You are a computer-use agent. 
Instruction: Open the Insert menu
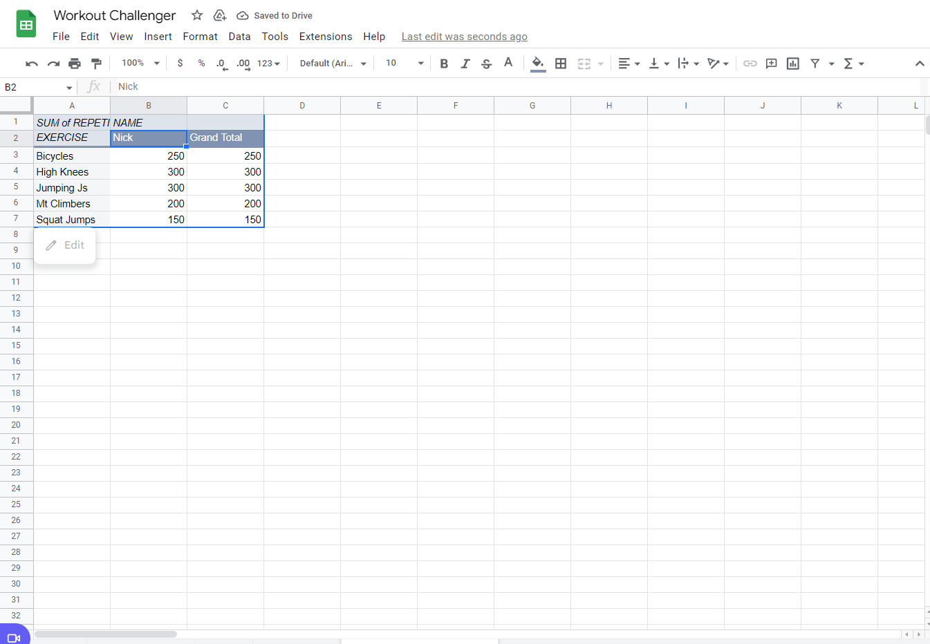pyautogui.click(x=158, y=37)
